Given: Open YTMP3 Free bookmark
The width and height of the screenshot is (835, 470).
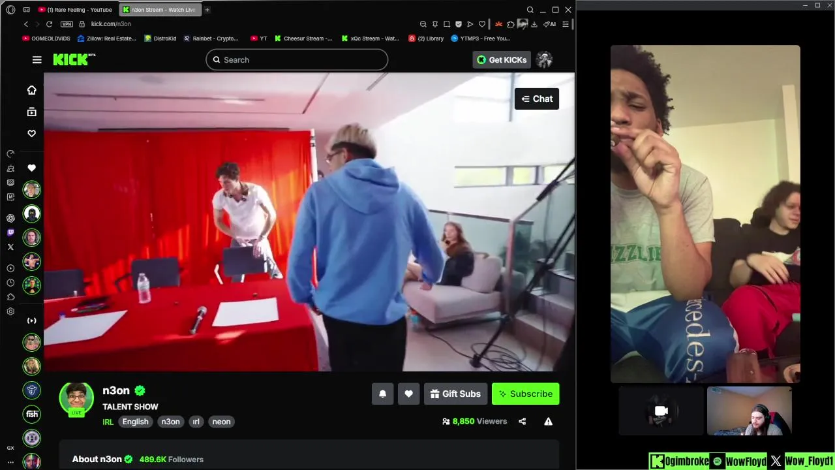Looking at the screenshot, I should click(x=481, y=39).
